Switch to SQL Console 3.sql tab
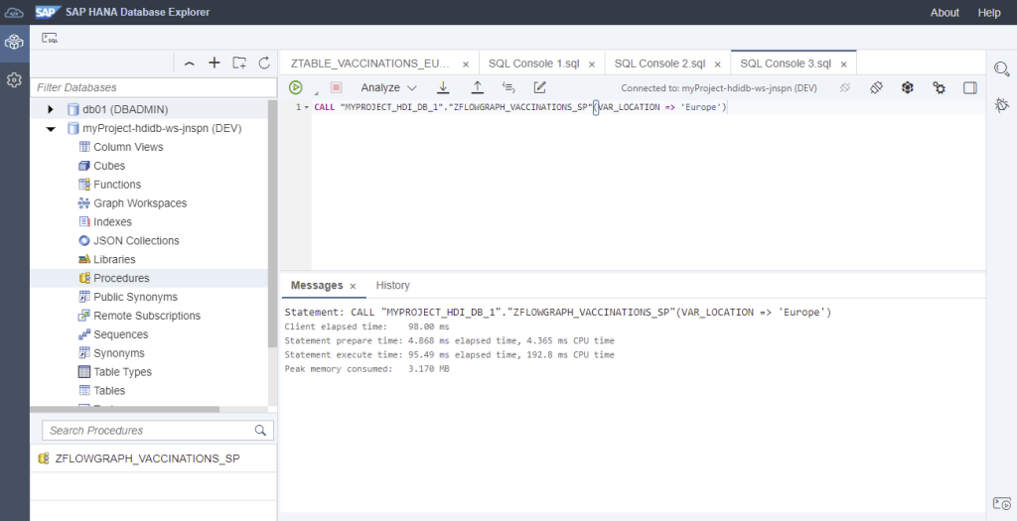This screenshot has height=521, width=1017. coord(785,64)
